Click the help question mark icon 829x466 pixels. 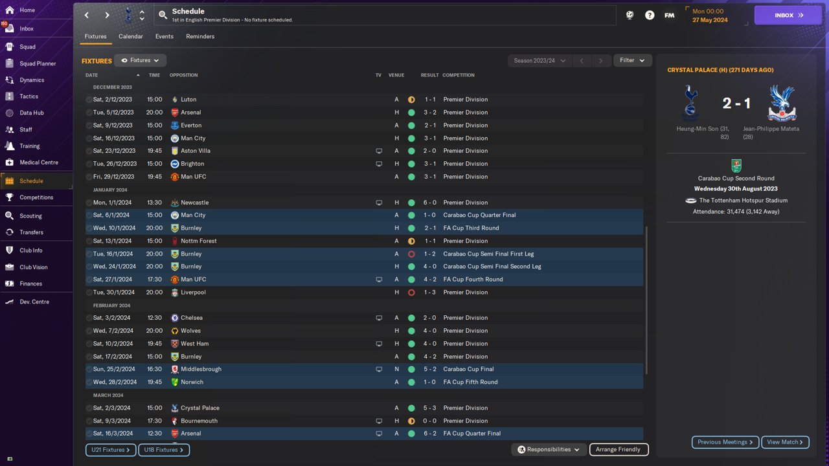(x=650, y=15)
